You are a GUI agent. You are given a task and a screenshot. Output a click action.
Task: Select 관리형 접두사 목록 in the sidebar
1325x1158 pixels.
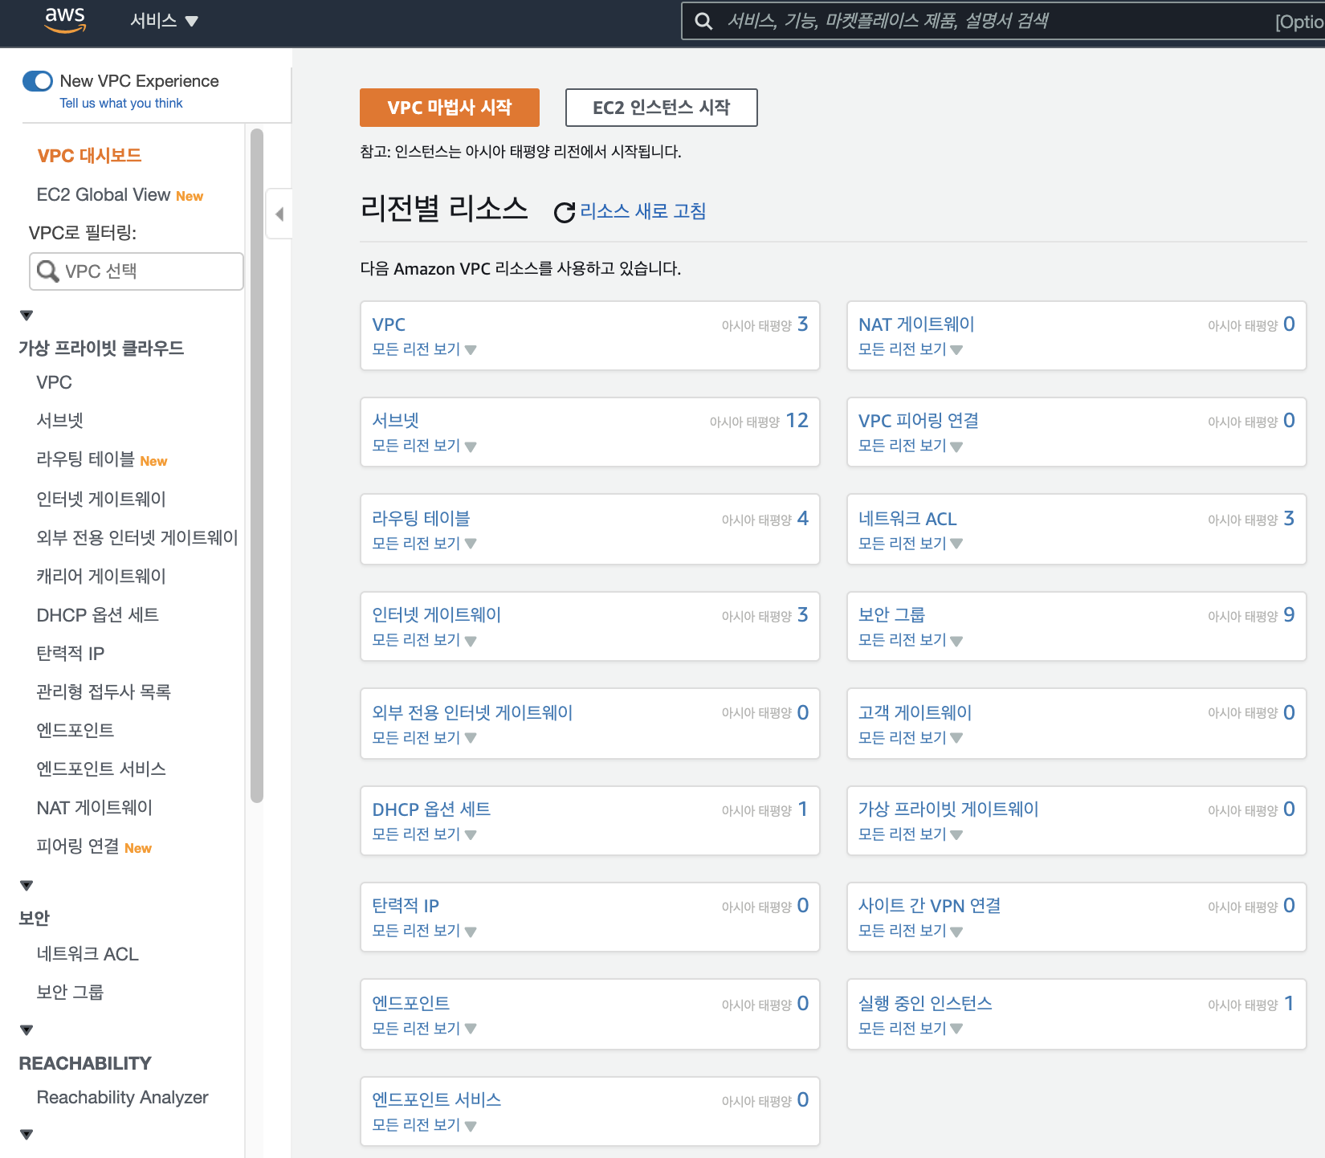point(104,691)
